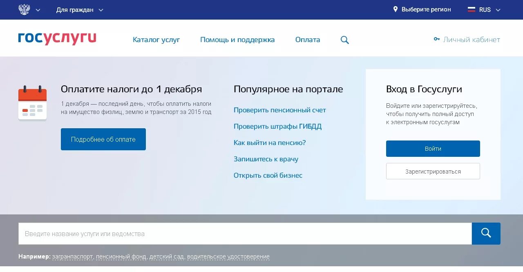Image resolution: width=523 pixels, height=272 pixels.
Task: Open 'Помощь и поддержка' menu item
Action: [x=237, y=40]
